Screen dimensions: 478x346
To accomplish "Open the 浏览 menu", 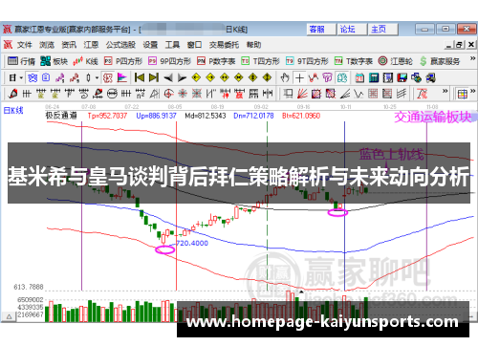I will [x=47, y=45].
